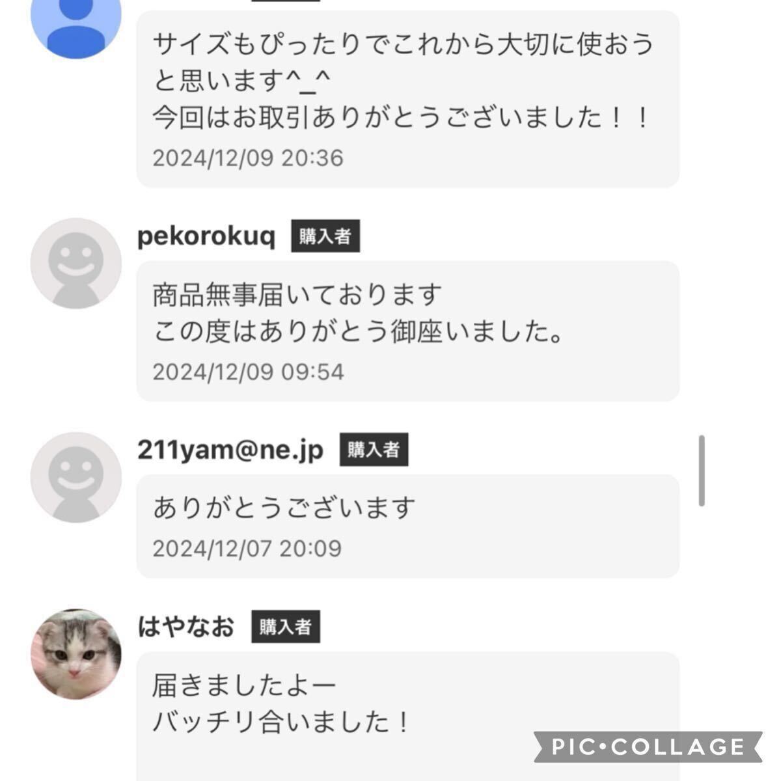The image size is (781, 781).
Task: Click the バッチリ合いました！ text line
Action: [x=281, y=722]
